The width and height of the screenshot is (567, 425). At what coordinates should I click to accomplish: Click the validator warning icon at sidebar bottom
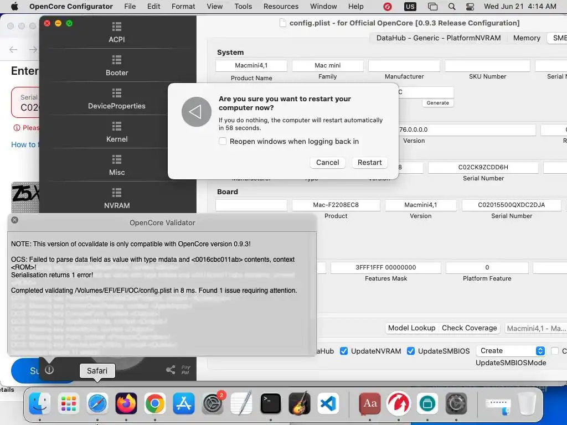(49, 370)
